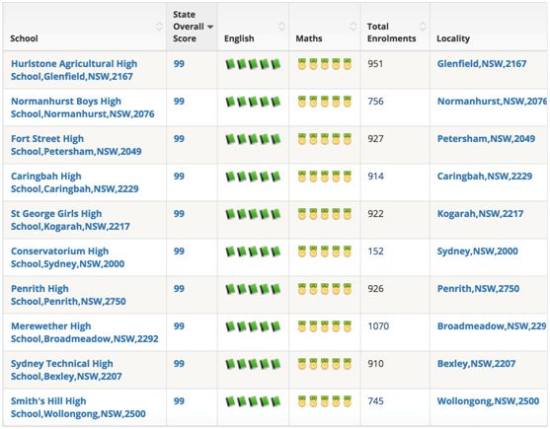Screen dimensions: 550x429
Task: Click the English book icons in the Fort Street row
Action: 253,139
